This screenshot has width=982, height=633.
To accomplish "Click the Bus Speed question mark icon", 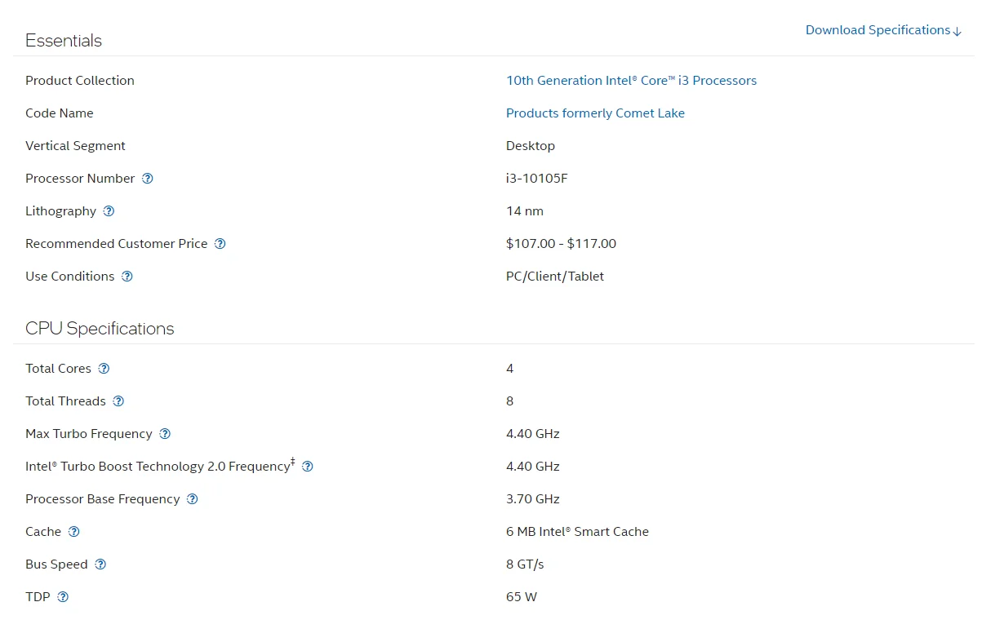I will point(100,564).
